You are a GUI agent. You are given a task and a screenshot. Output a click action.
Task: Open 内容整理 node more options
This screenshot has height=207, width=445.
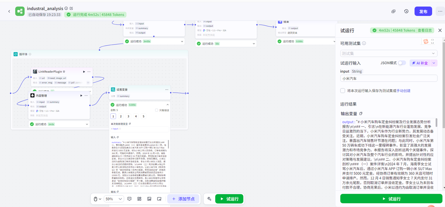tap(87, 96)
